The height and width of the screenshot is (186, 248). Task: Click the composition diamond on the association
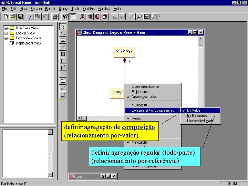[x=125, y=60]
